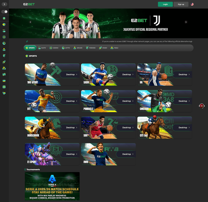Viewport: 208px width, 202px height.
Task: Select the LOTTO category tab
Action: point(66,48)
